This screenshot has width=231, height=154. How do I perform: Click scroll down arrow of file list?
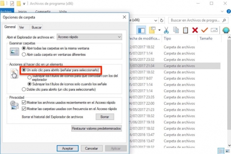(229, 145)
